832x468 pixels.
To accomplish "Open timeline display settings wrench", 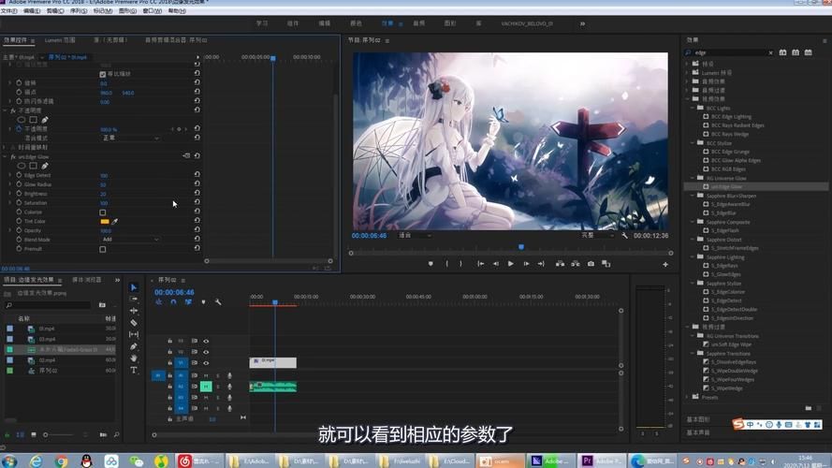I will [218, 302].
